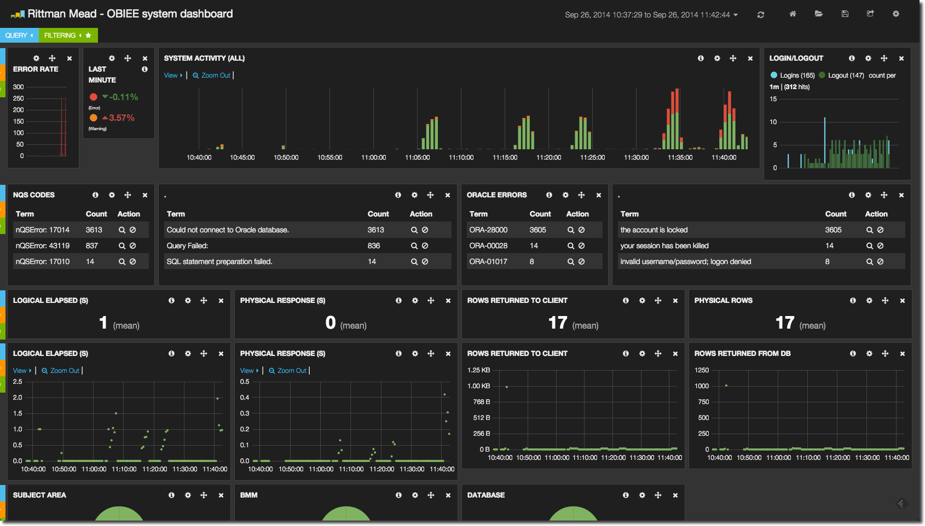The height and width of the screenshot is (526, 925).
Task: Exclude nQSError: 43119 using its ban icon
Action: click(x=132, y=246)
